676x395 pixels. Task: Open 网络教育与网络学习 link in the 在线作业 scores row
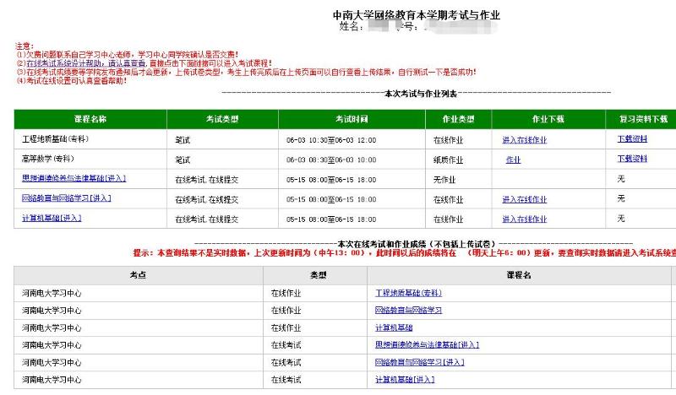pyautogui.click(x=408, y=310)
